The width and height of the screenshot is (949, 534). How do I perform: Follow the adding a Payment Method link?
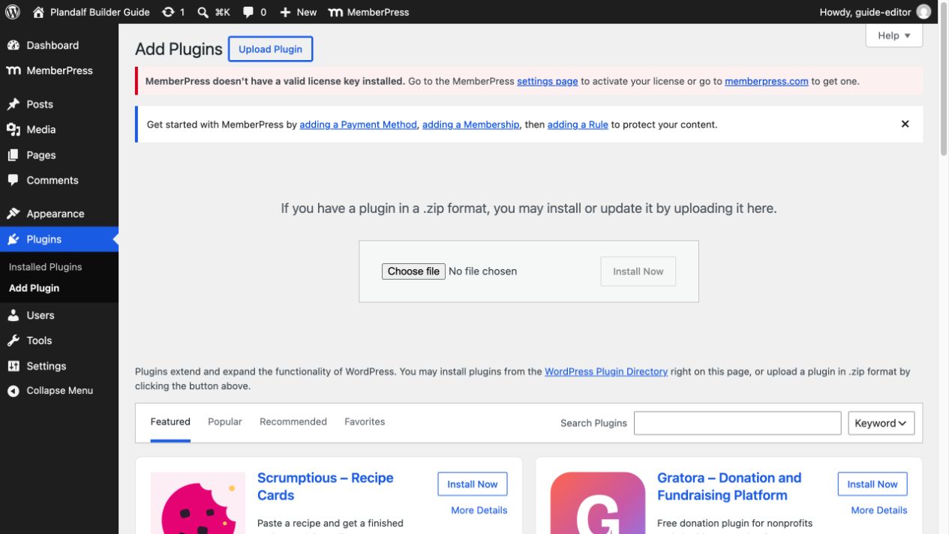(358, 124)
